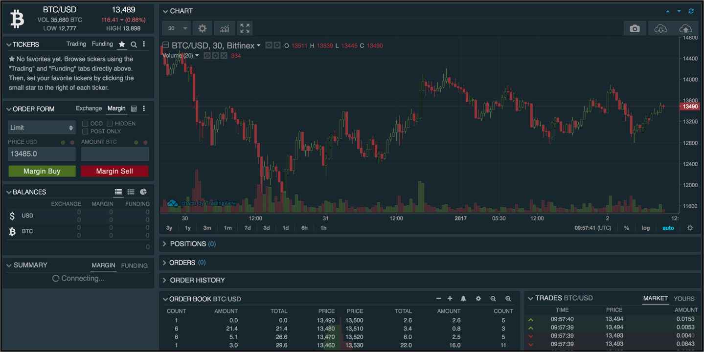Enable the HIDDEN order checkbox
This screenshot has width=704, height=352.
[110, 124]
